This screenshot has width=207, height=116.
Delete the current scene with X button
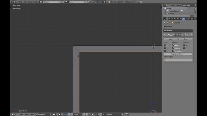pyautogui.click(x=88, y=2)
